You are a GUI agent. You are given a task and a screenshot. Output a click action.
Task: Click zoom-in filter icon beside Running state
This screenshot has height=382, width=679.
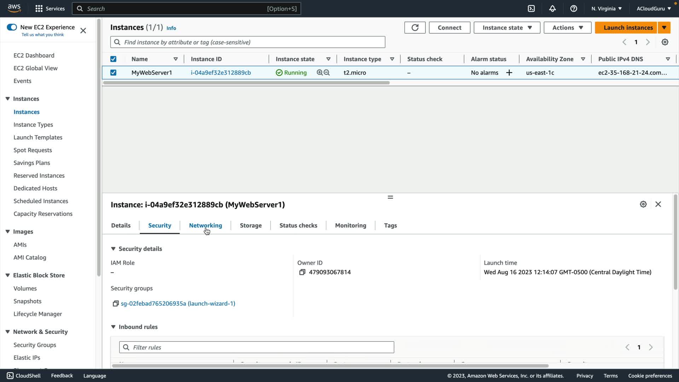pos(320,73)
